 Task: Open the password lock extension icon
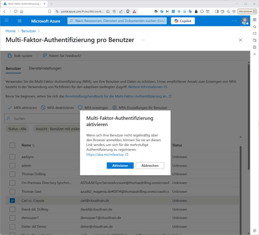pyautogui.click(x=196, y=12)
